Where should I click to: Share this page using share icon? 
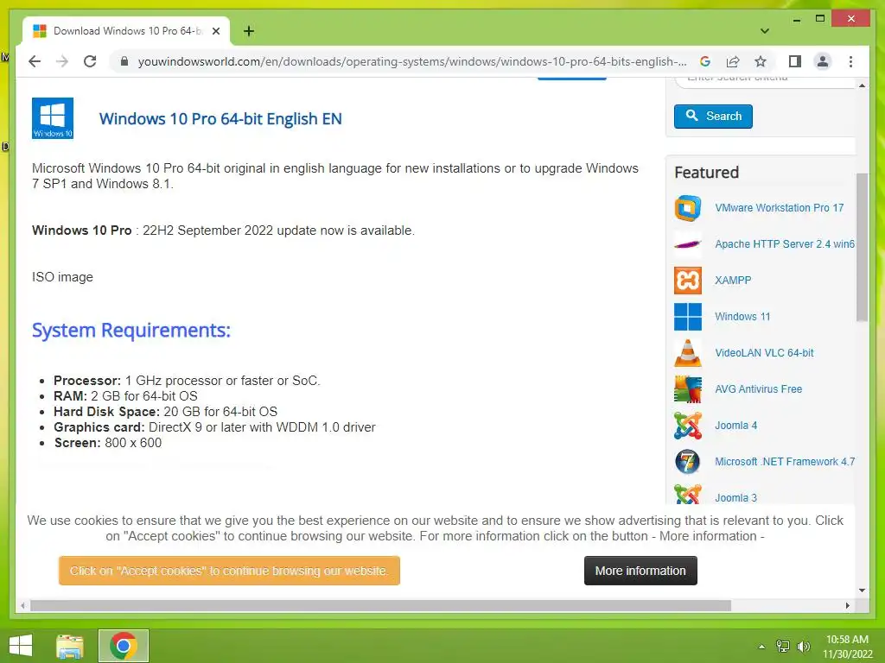point(733,61)
